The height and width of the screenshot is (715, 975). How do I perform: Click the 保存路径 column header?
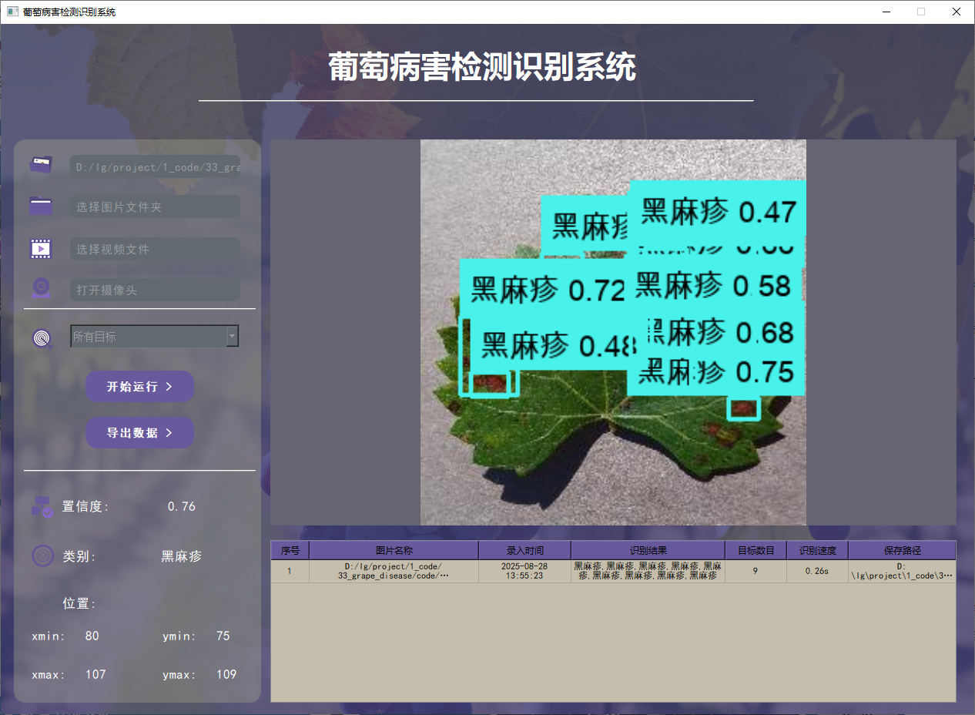(x=902, y=550)
